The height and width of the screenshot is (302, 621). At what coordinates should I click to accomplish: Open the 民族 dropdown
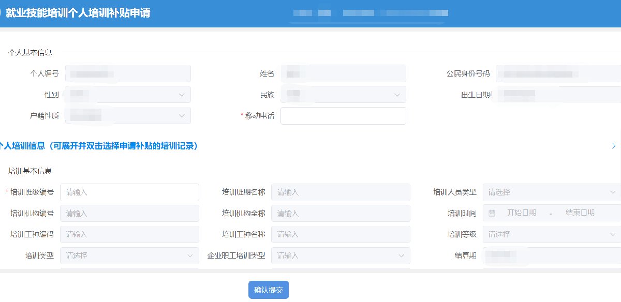coord(343,95)
